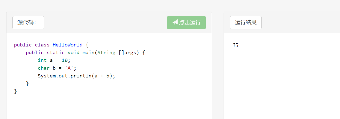
Task: Click the output value 75
Action: [235, 45]
